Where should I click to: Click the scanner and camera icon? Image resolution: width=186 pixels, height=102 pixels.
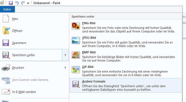coord(6,80)
